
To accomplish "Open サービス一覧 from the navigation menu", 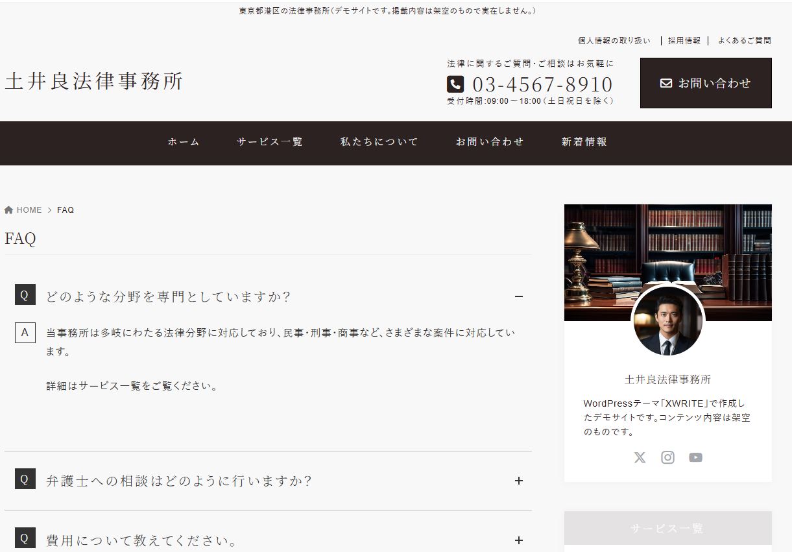I will click(269, 142).
